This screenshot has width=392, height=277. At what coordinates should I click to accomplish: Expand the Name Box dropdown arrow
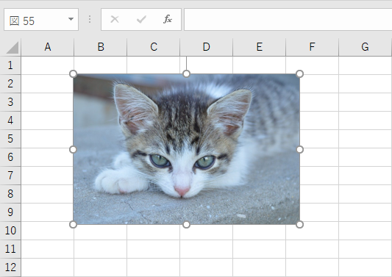71,19
